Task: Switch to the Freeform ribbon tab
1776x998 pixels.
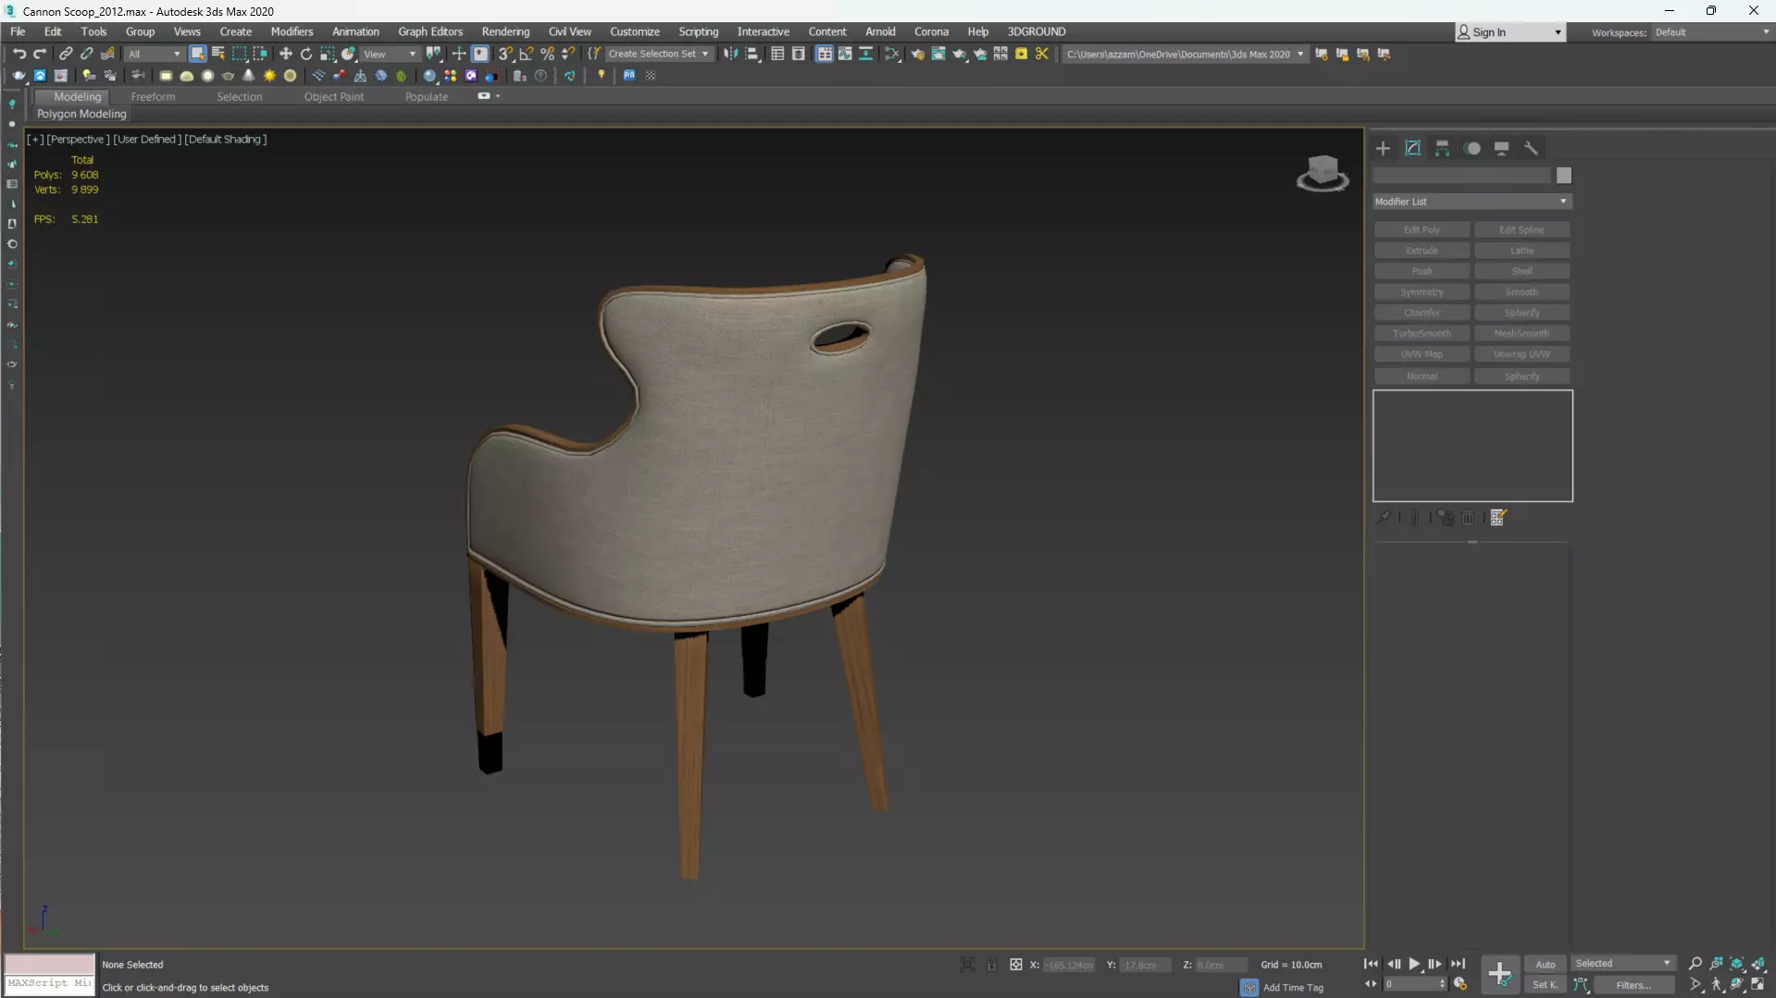Action: [153, 96]
